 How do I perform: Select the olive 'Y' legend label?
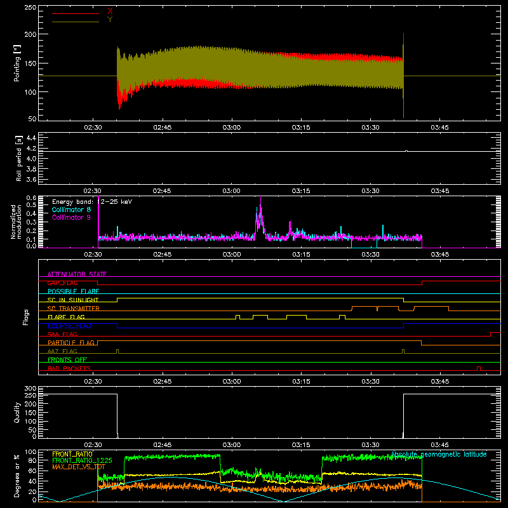[110, 20]
